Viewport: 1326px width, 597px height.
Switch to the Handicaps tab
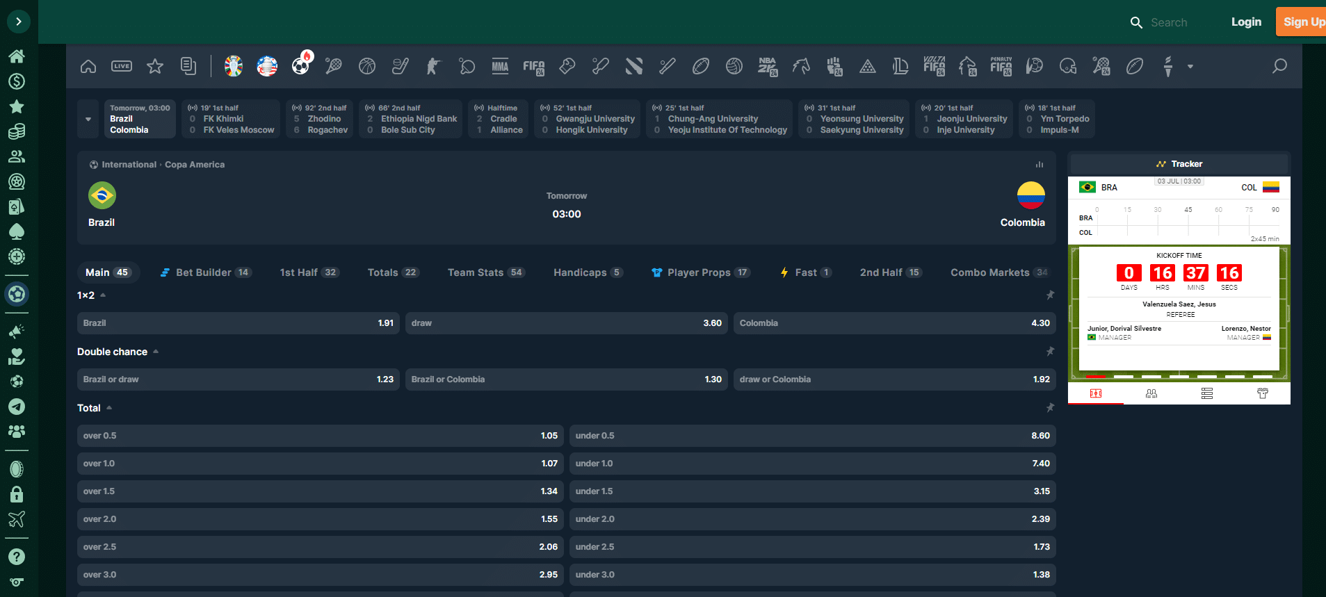pos(588,272)
